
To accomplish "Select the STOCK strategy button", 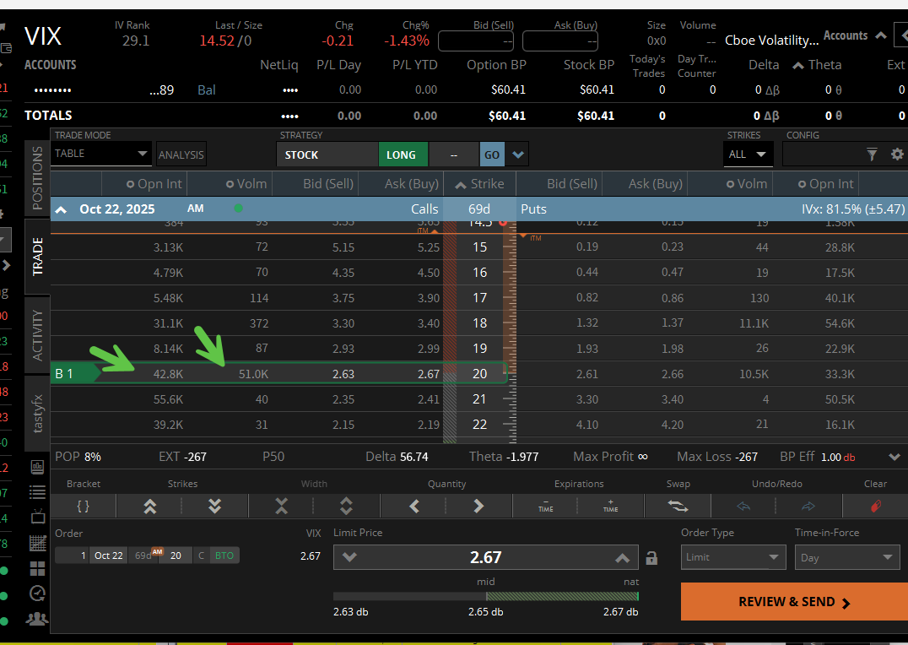I will 327,154.
